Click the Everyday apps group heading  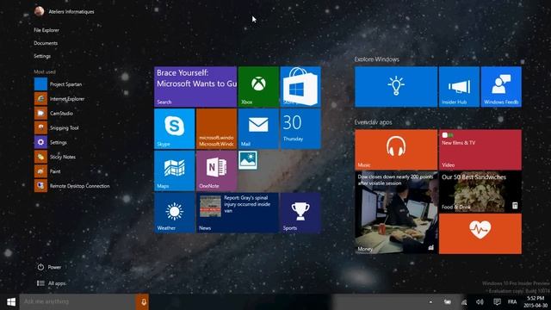[373, 122]
